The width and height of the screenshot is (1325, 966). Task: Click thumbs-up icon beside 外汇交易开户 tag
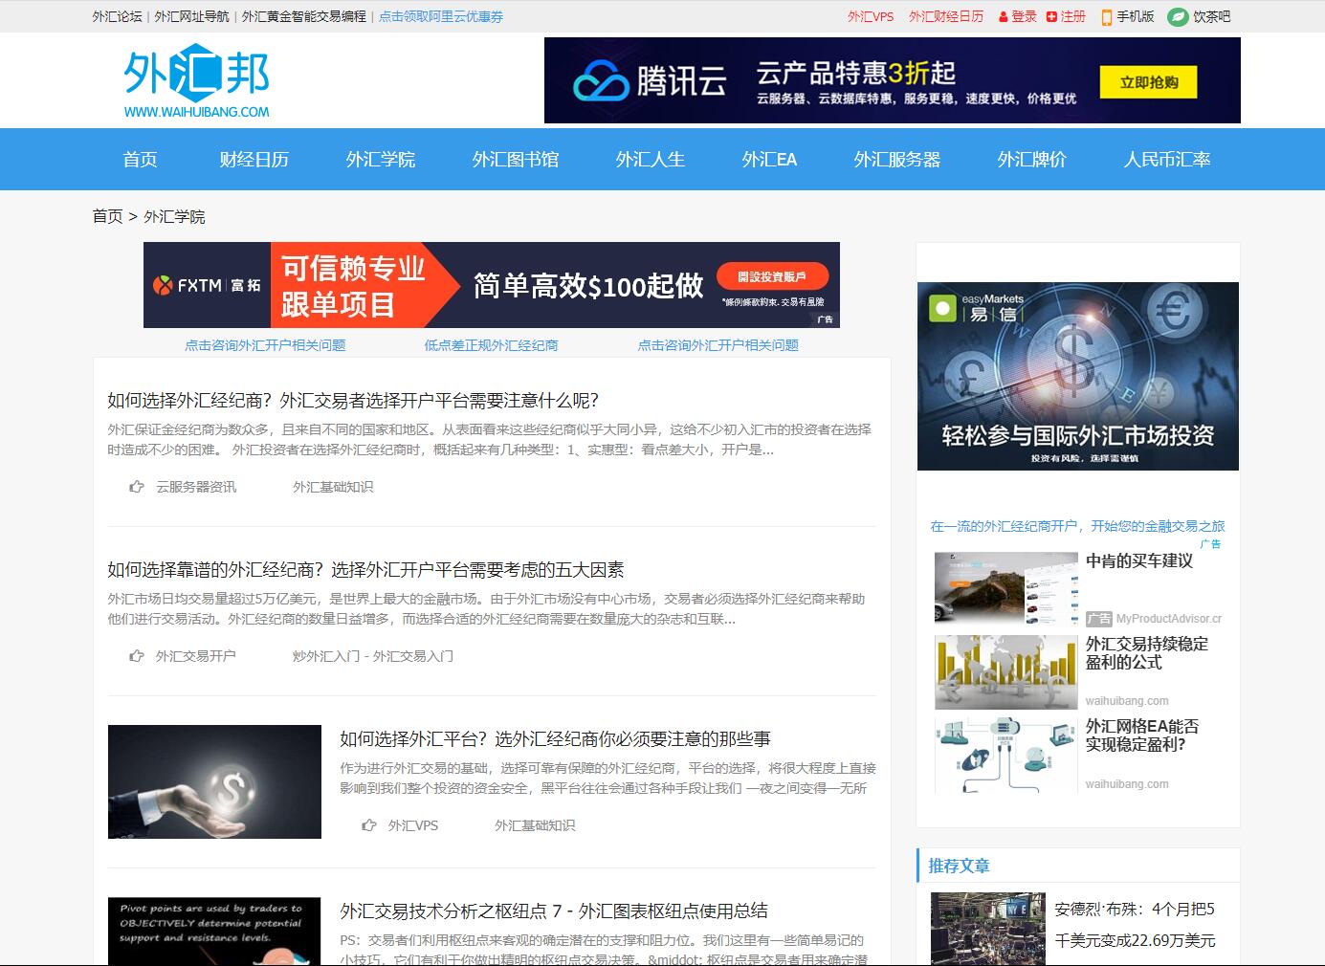(x=137, y=656)
